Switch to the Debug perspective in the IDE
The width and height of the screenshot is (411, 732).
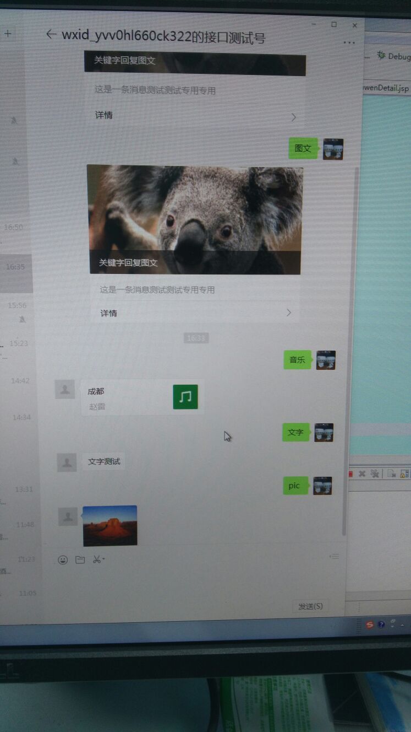pyautogui.click(x=393, y=56)
